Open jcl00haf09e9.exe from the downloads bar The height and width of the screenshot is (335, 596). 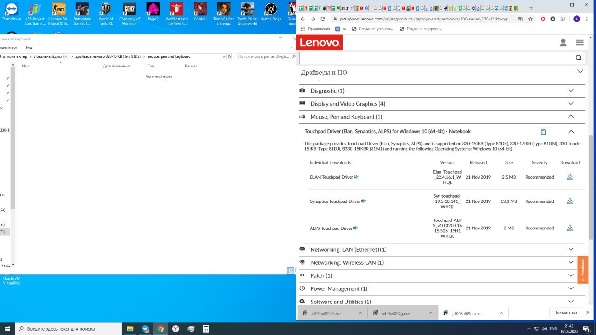click(326, 313)
